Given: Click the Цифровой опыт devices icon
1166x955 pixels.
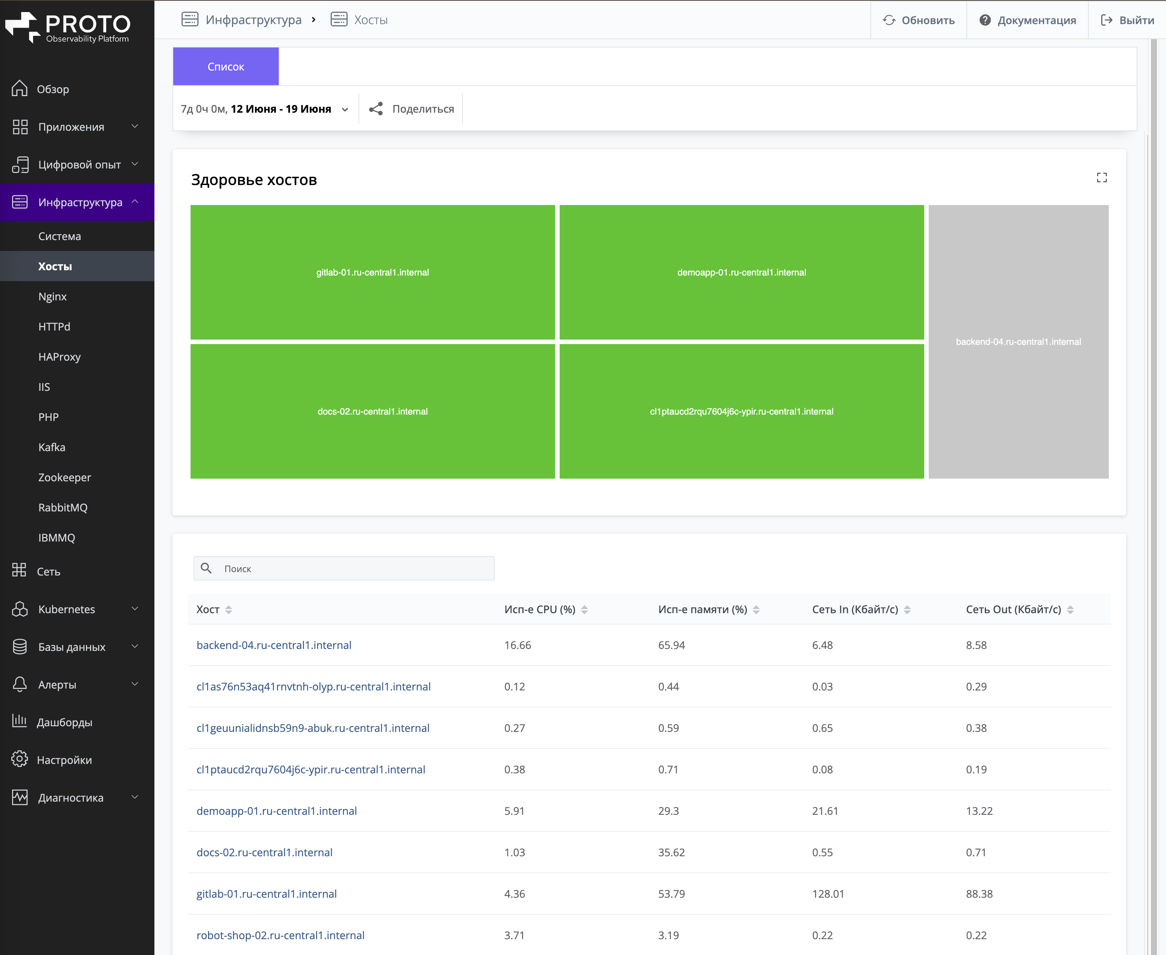Looking at the screenshot, I should 20,164.
